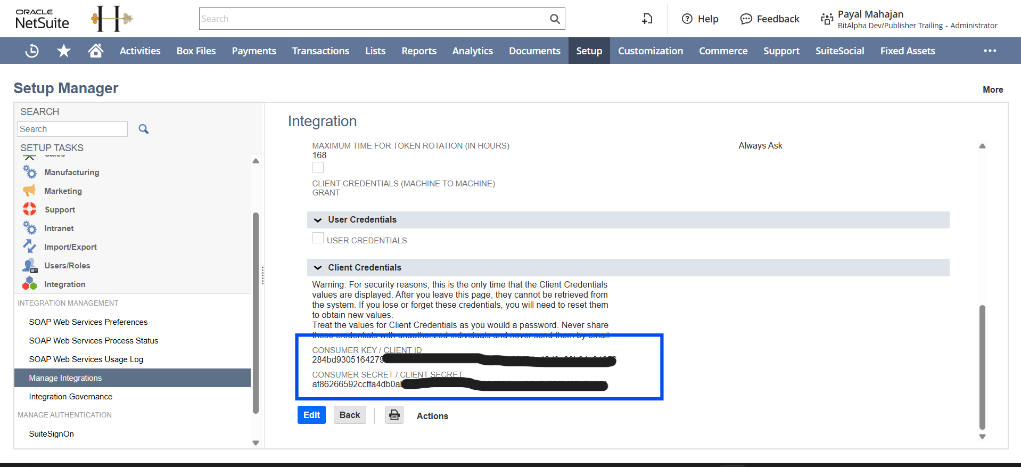Open the Documents menu
This screenshot has height=467, width=1021.
[x=534, y=51]
